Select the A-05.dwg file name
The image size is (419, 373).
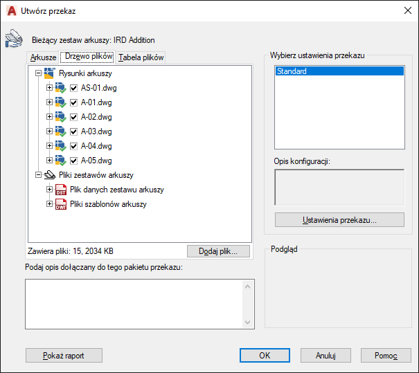coord(96,161)
